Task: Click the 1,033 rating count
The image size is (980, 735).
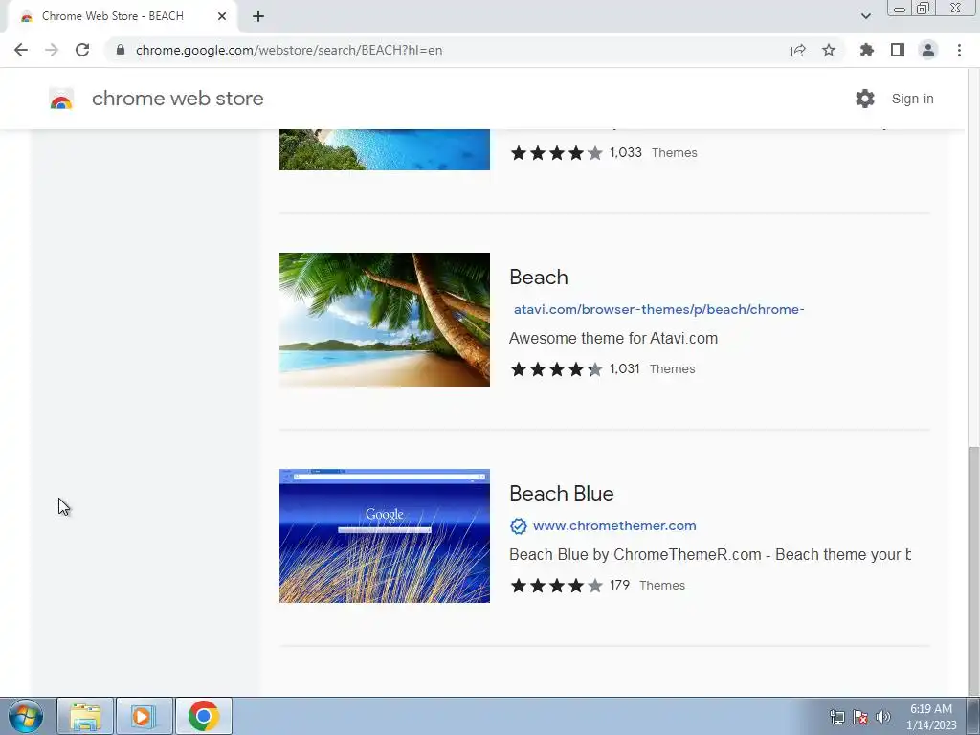Action: [x=626, y=152]
